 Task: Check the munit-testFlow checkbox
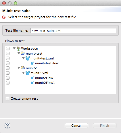[8, 63]
